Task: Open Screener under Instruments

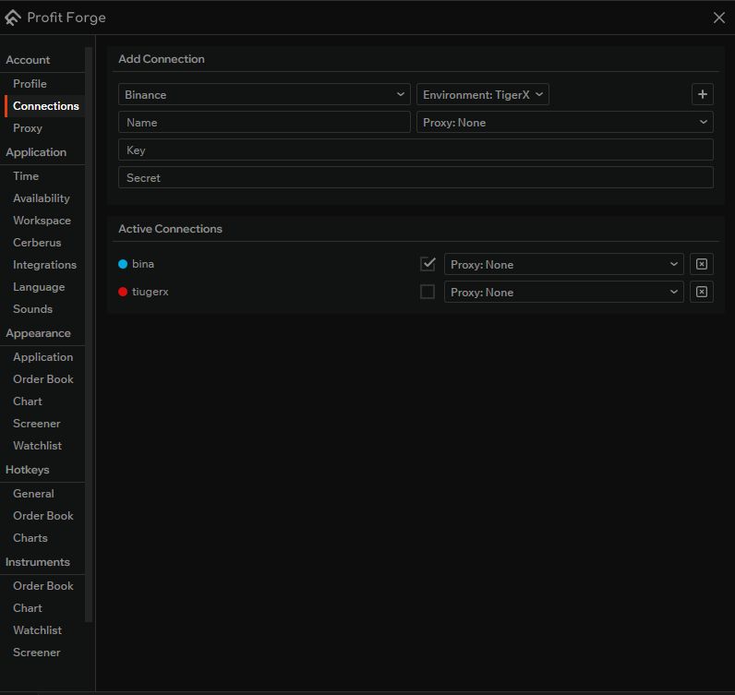Action: (37, 653)
